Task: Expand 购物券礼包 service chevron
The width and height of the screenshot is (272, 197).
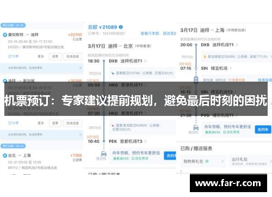Action: (x=222, y=161)
